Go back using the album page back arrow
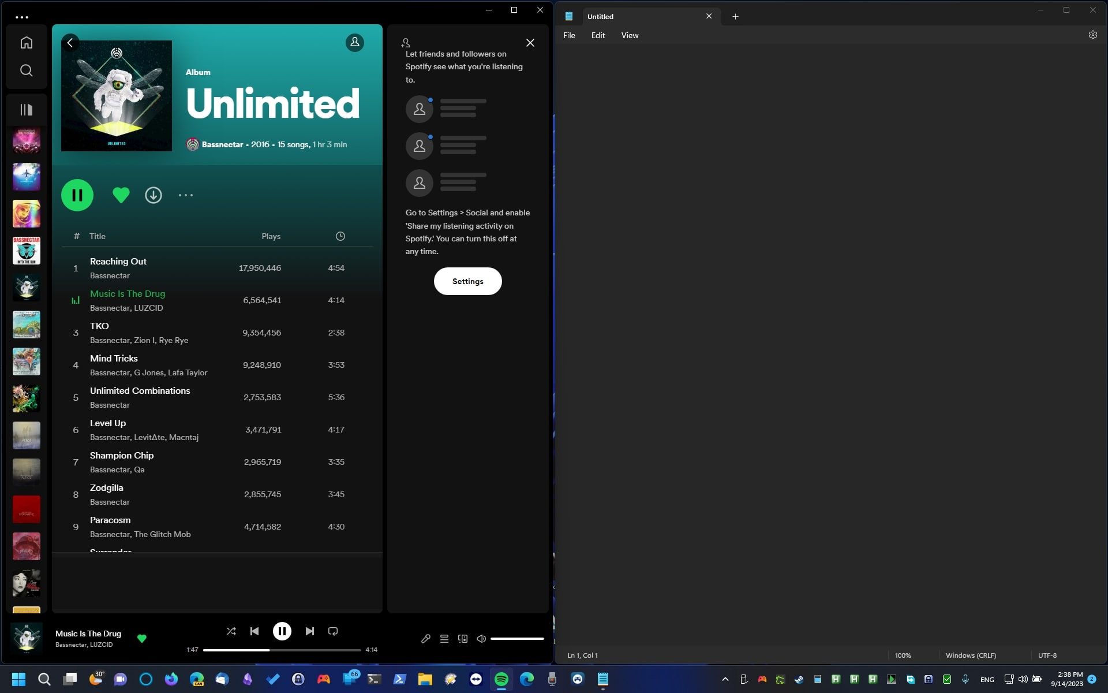 [70, 43]
